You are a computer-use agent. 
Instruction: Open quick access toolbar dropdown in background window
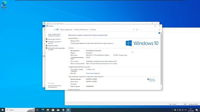click(52, 23)
